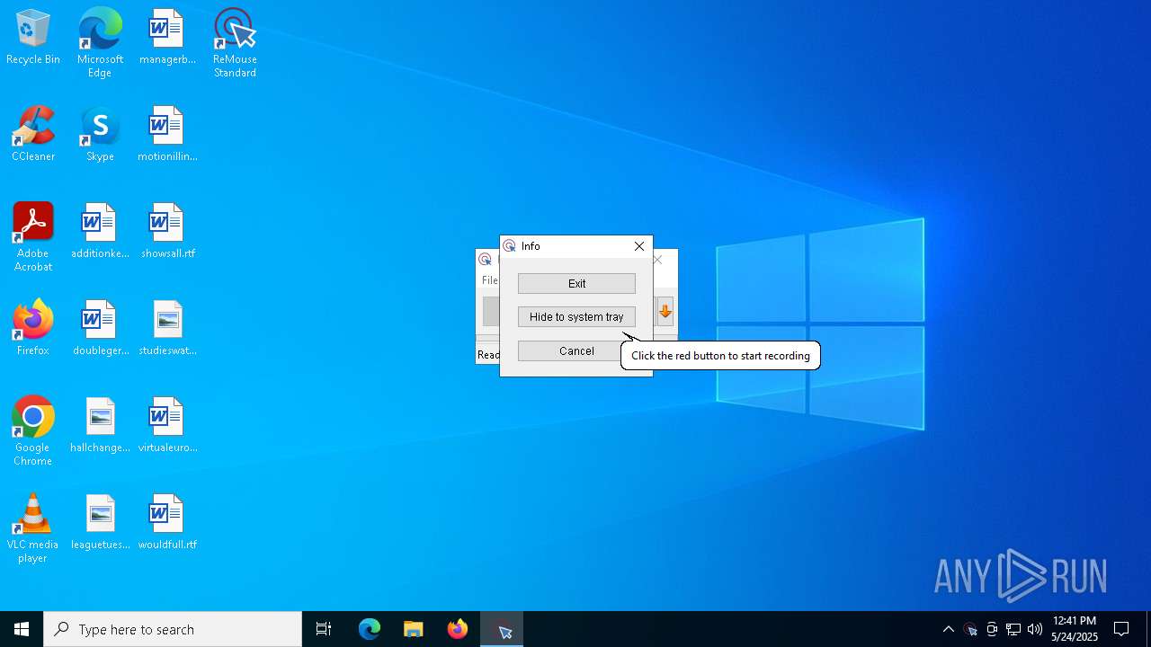Viewport: 1151px width, 647px height.
Task: Choose Hide to system tray
Action: (576, 316)
